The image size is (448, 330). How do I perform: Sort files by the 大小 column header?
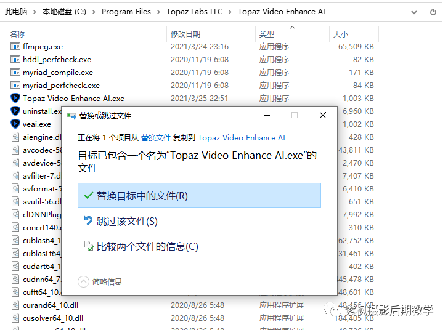pos(341,34)
